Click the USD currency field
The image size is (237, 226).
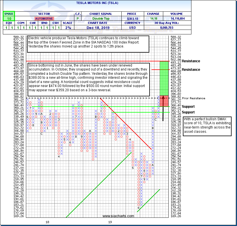click(x=132, y=28)
